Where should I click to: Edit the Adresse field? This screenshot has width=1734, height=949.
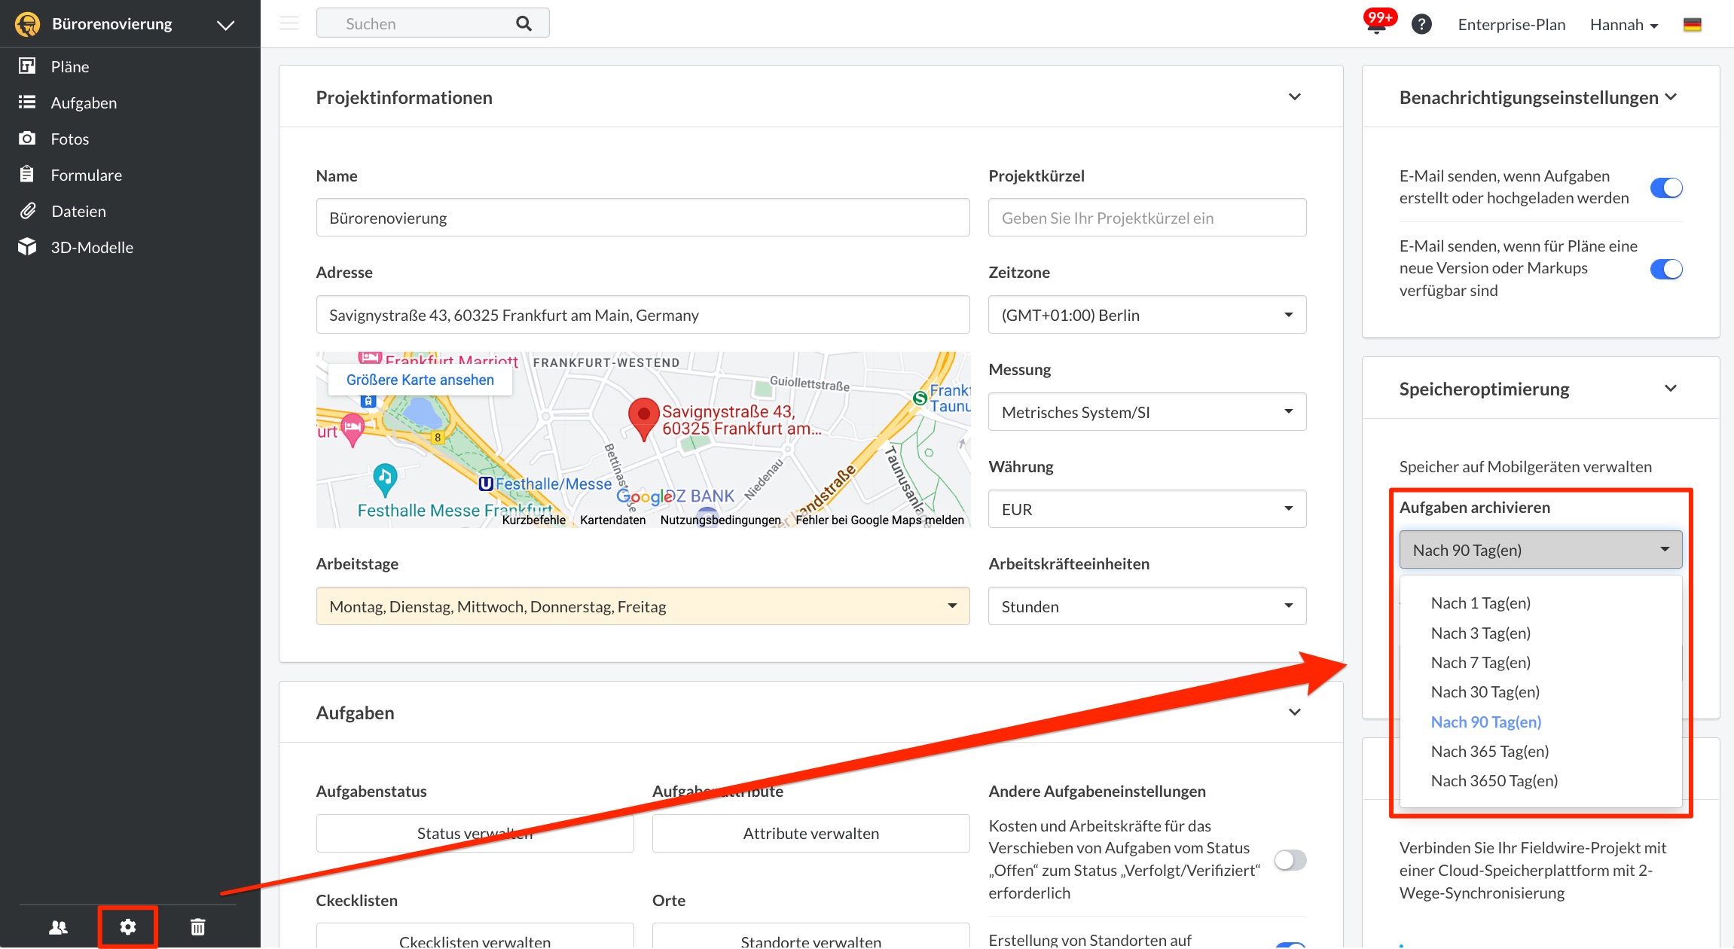click(643, 315)
